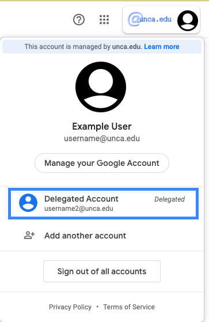Screen dimensions: 209x322
Task: Click Sign out of all accounts
Action: [x=102, y=271]
